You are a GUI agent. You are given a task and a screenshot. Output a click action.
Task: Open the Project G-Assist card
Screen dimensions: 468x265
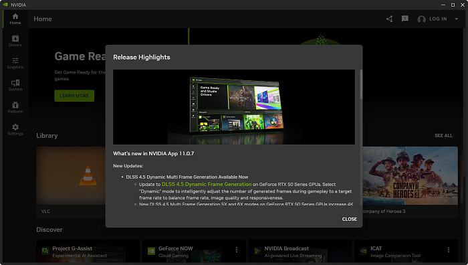88,251
